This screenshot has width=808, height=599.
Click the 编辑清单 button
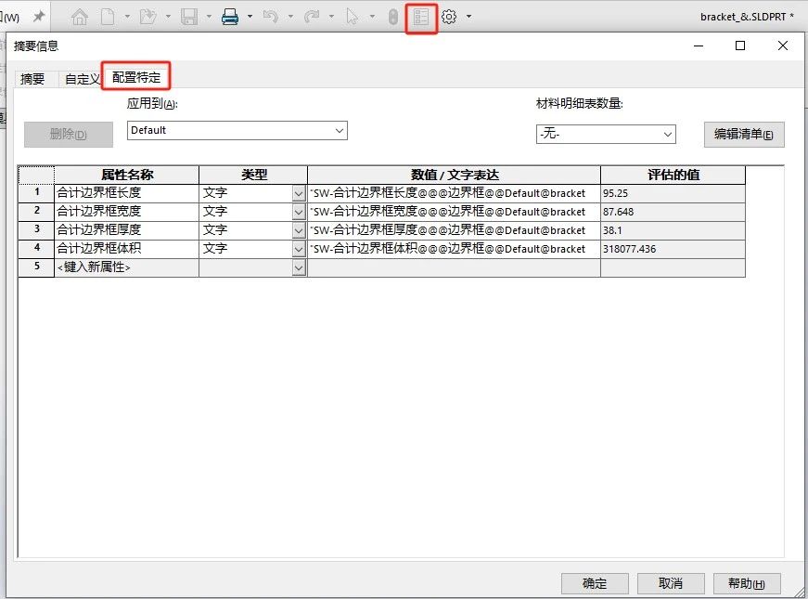pos(743,134)
